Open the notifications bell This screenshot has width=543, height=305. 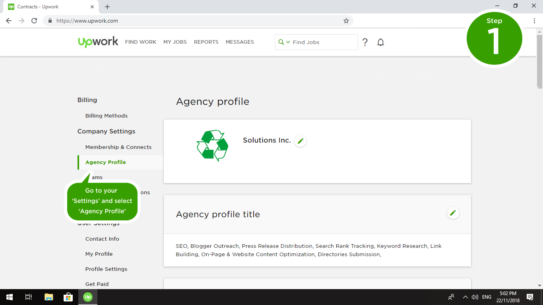[380, 42]
